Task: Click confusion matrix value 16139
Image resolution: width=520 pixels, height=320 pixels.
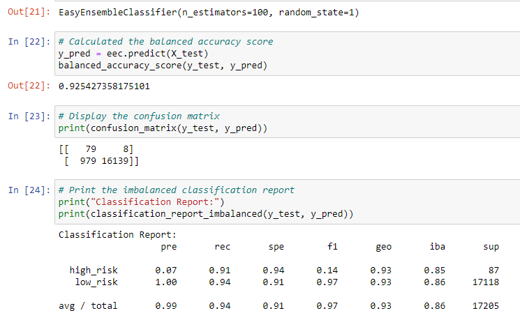Action: [x=114, y=161]
